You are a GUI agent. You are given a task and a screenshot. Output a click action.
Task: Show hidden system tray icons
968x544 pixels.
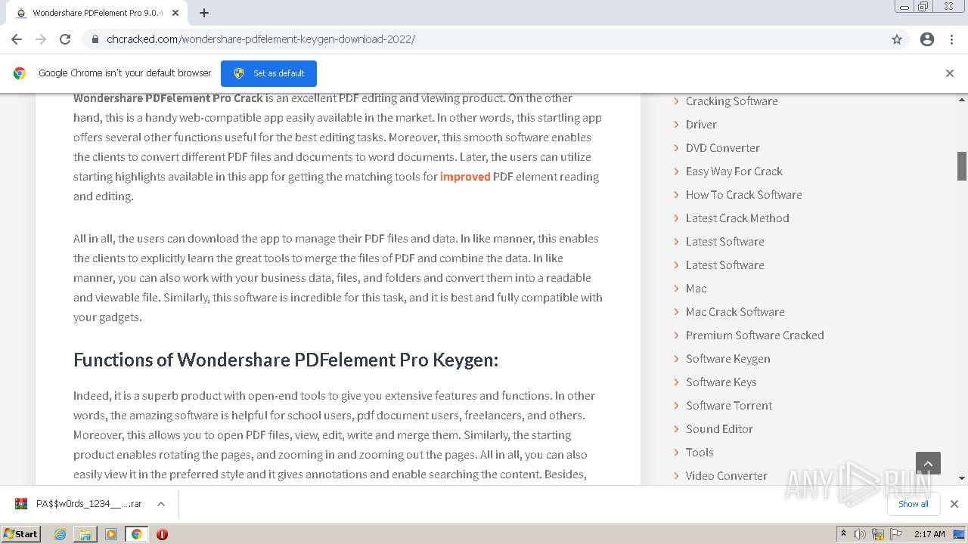[x=843, y=534]
